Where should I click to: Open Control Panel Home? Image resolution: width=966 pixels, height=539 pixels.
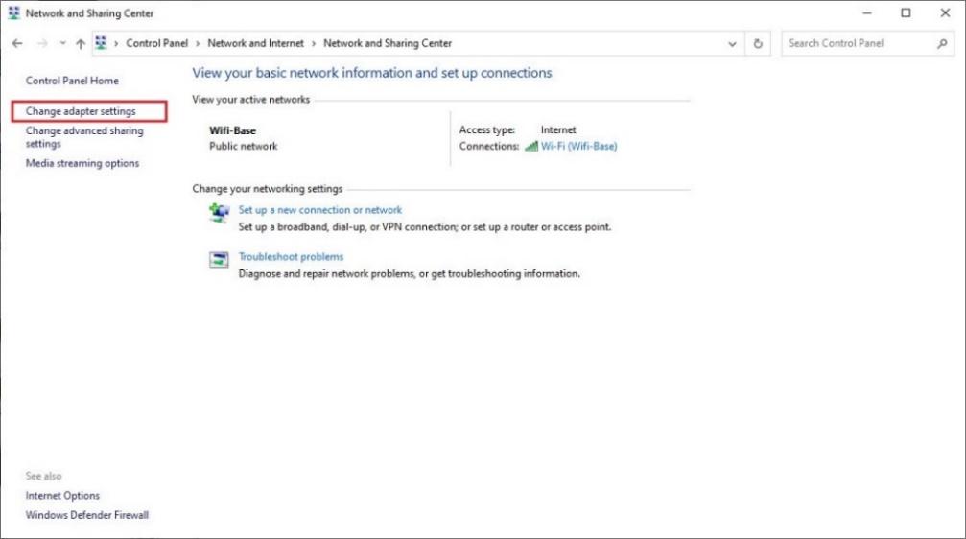[x=72, y=81]
